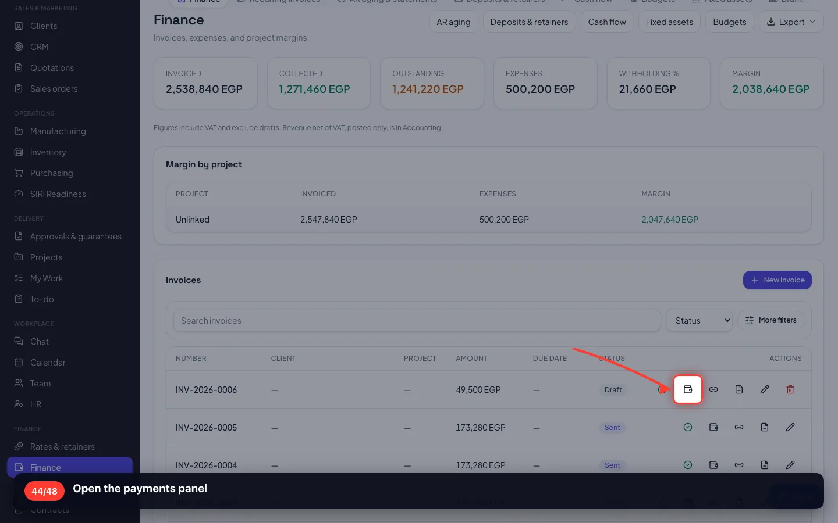The height and width of the screenshot is (523, 838).
Task: Open the Fixed assets view
Action: coord(669,22)
